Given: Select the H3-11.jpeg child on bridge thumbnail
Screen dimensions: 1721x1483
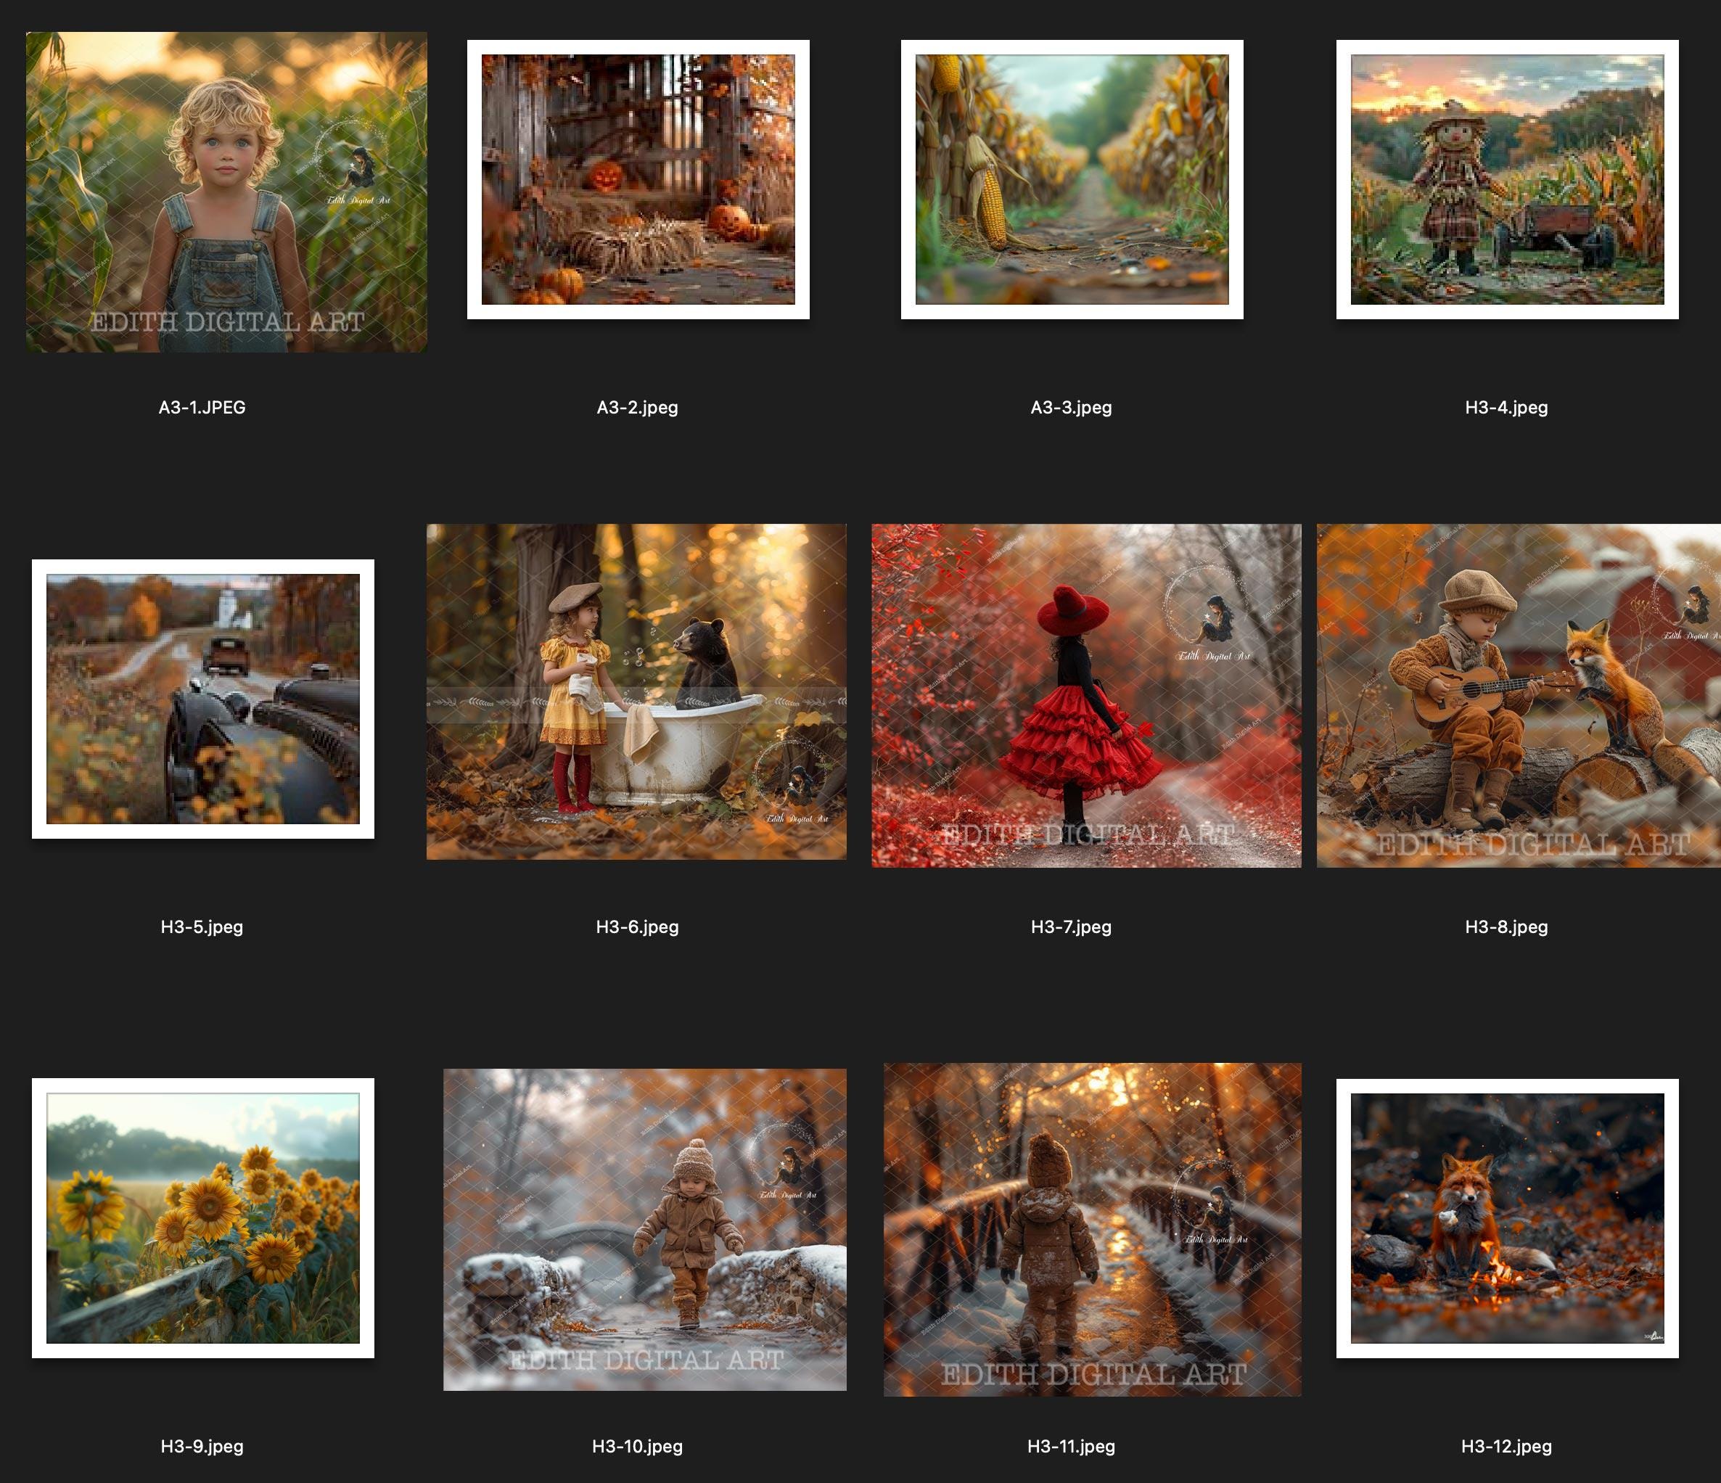Looking at the screenshot, I should click(x=1092, y=1230).
